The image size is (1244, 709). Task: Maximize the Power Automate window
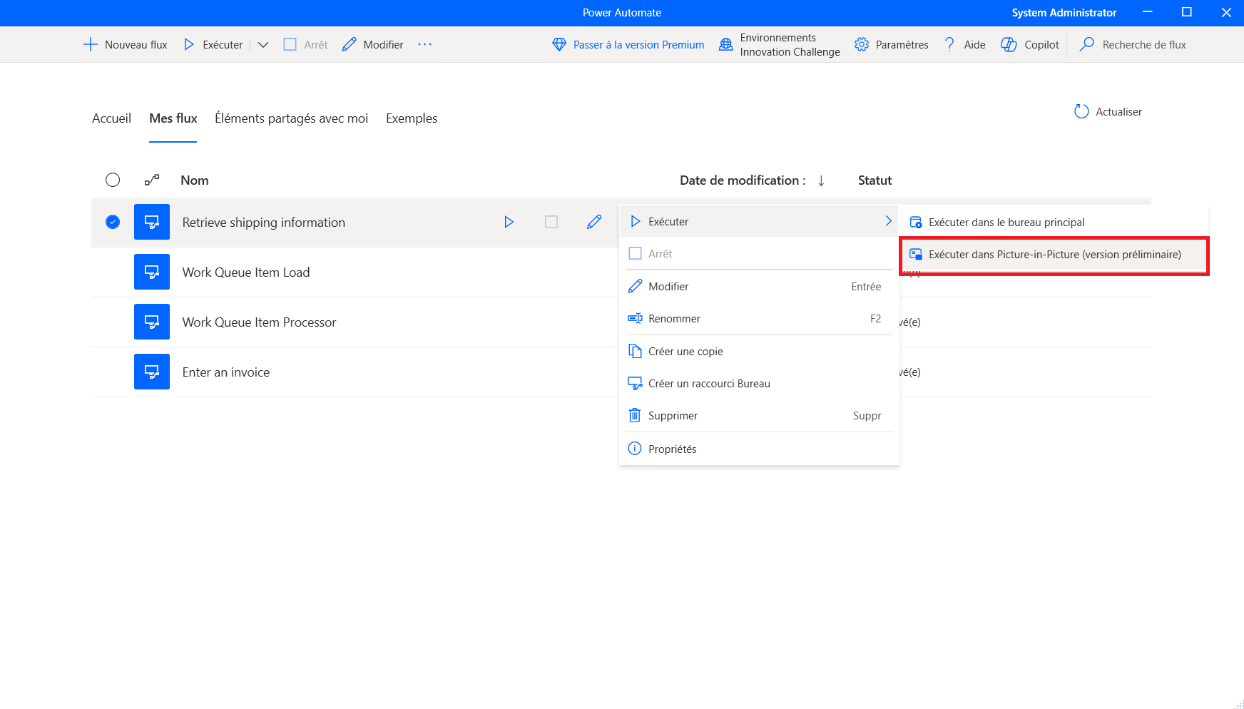click(x=1187, y=12)
